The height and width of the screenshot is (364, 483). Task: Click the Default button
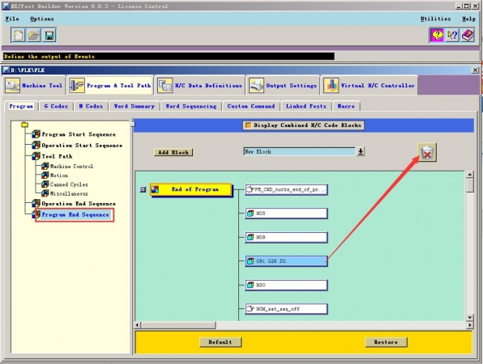[x=220, y=342]
